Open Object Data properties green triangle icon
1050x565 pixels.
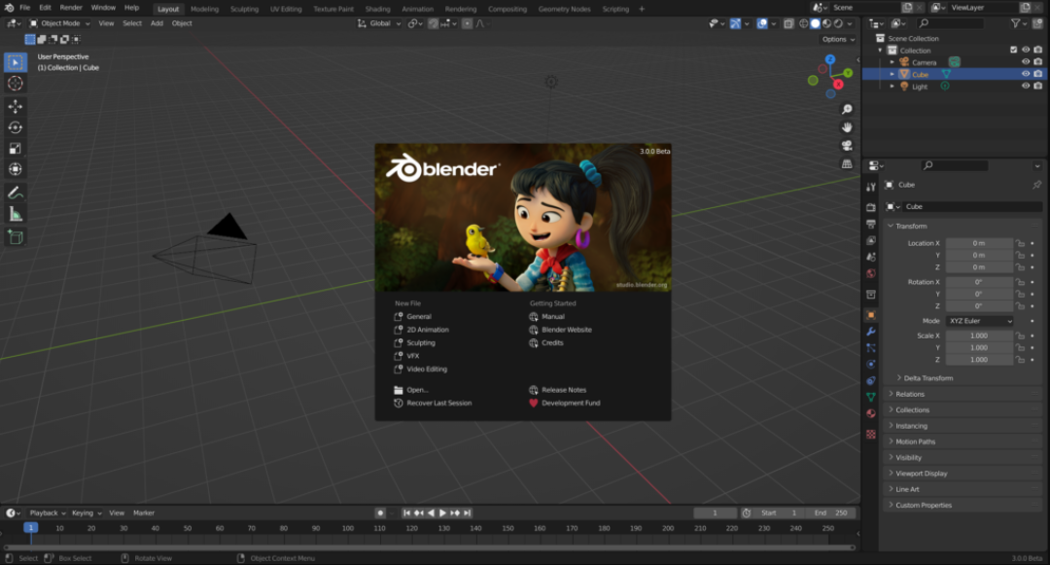(870, 397)
